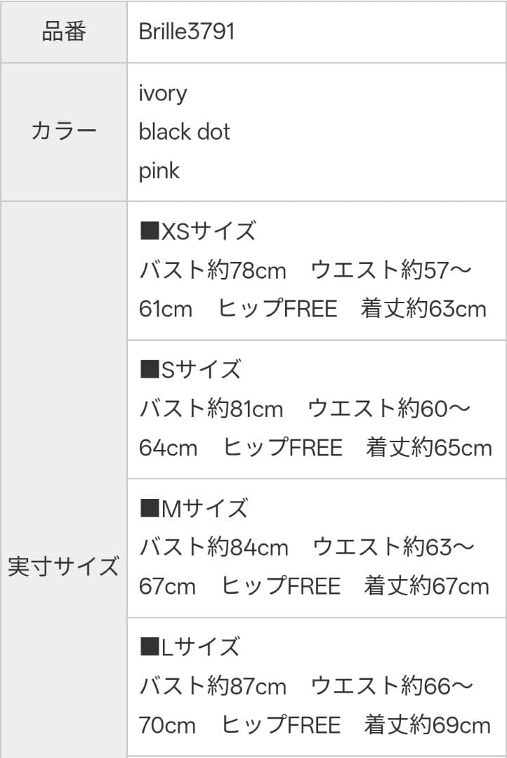Viewport: 507px width, 758px height.
Task: Select the ivory color text
Action: coord(163,93)
